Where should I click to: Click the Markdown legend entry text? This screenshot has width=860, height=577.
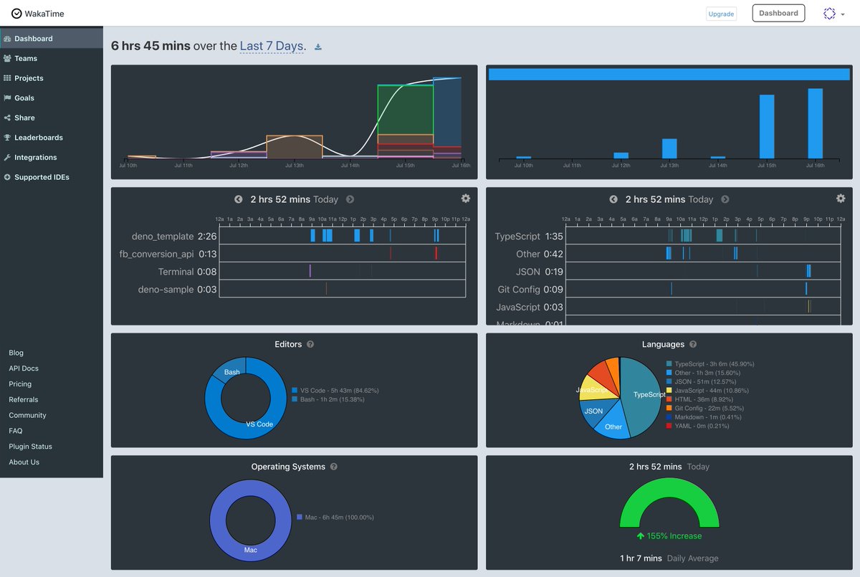(x=708, y=417)
